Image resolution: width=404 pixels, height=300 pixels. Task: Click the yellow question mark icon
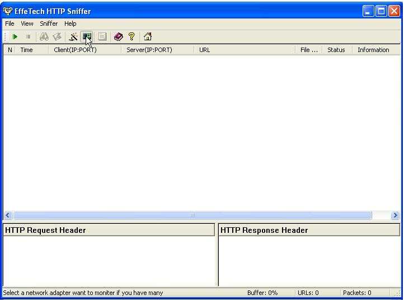[131, 37]
